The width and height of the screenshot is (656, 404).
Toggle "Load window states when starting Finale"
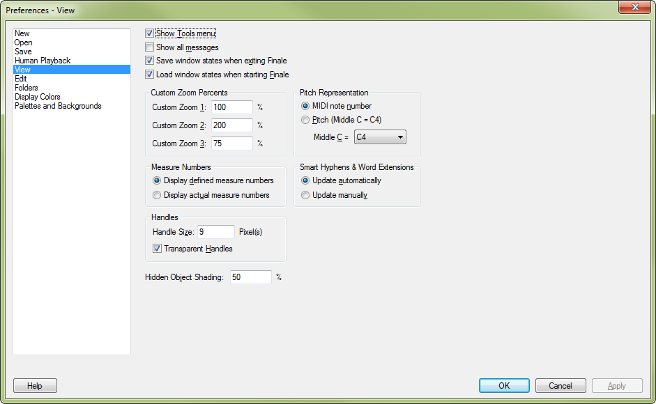(149, 75)
